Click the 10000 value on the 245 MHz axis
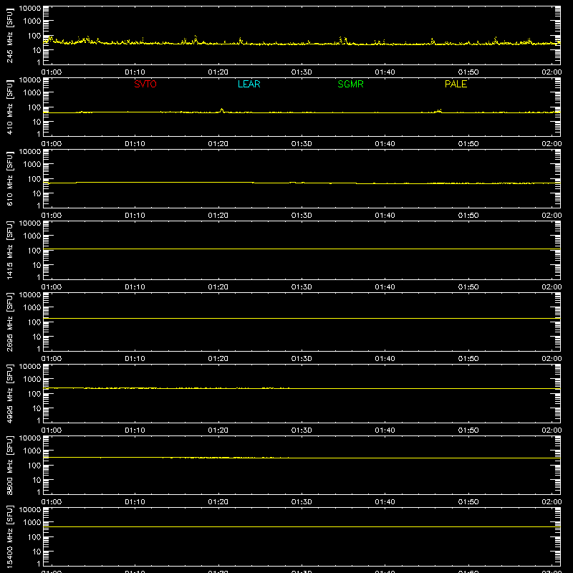 30,9
